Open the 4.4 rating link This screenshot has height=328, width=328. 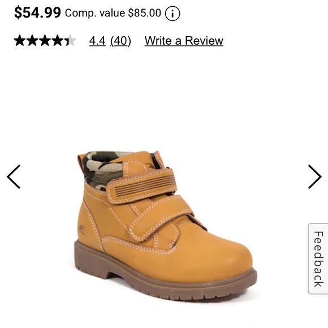(97, 41)
